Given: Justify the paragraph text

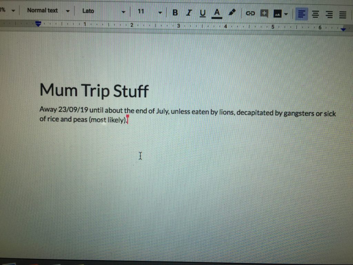Looking at the screenshot, I should point(343,15).
